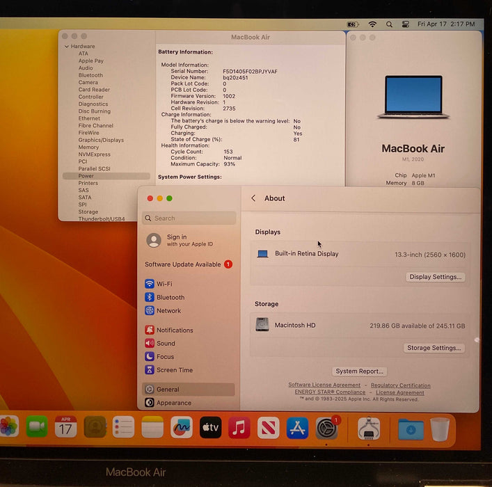
Task: Collapse the Hardware tree section
Action: (x=67, y=47)
